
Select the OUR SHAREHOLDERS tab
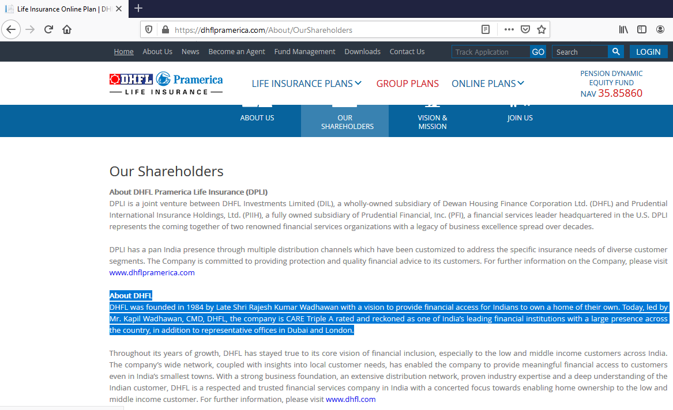point(345,122)
